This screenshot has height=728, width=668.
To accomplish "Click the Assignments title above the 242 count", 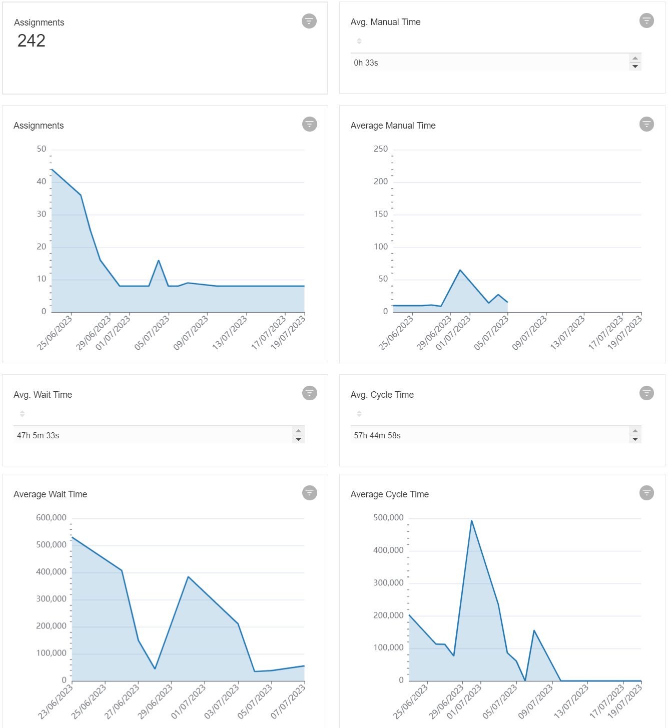I will [x=39, y=23].
